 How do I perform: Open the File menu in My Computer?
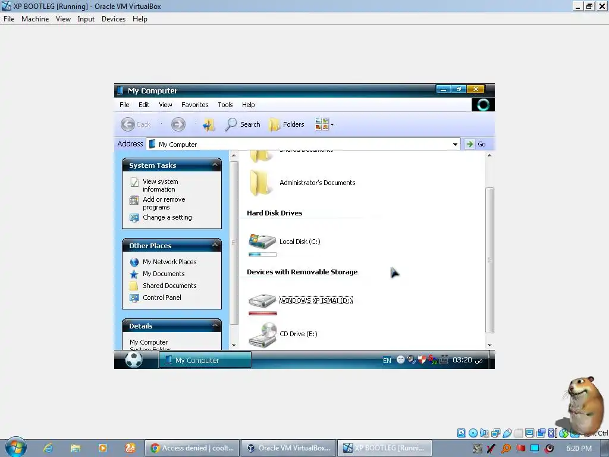pyautogui.click(x=124, y=105)
